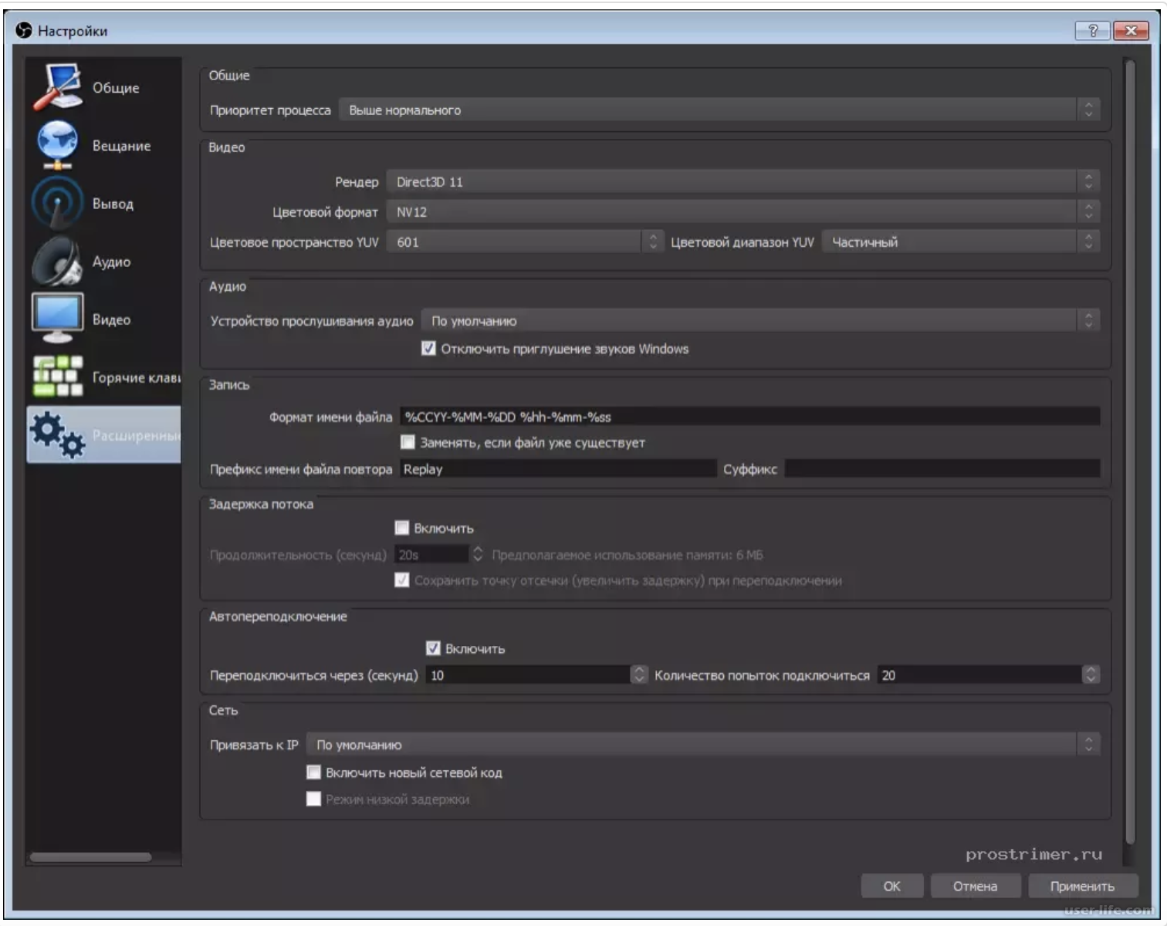Click the Запись group label
Viewport: 1167px width, 926px height.
229,384
